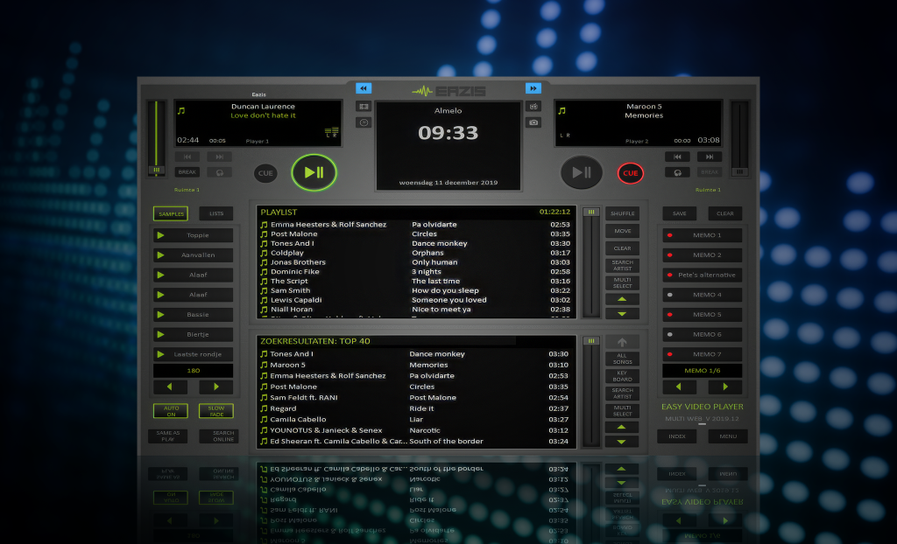
Task: Click search results SEARCH ARTIST button
Action: coord(623,394)
